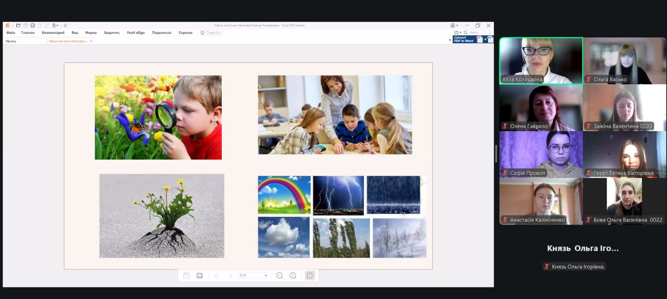
Task: Click the Open file folder icon
Action: coord(18,25)
